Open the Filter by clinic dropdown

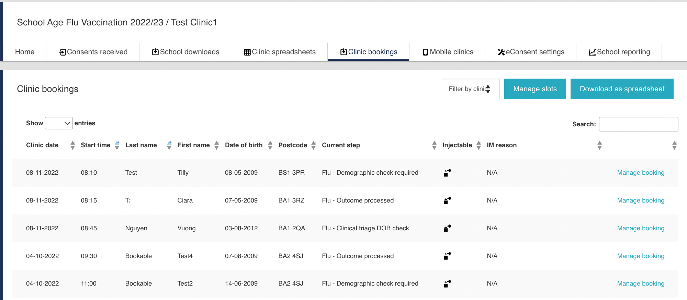(470, 89)
